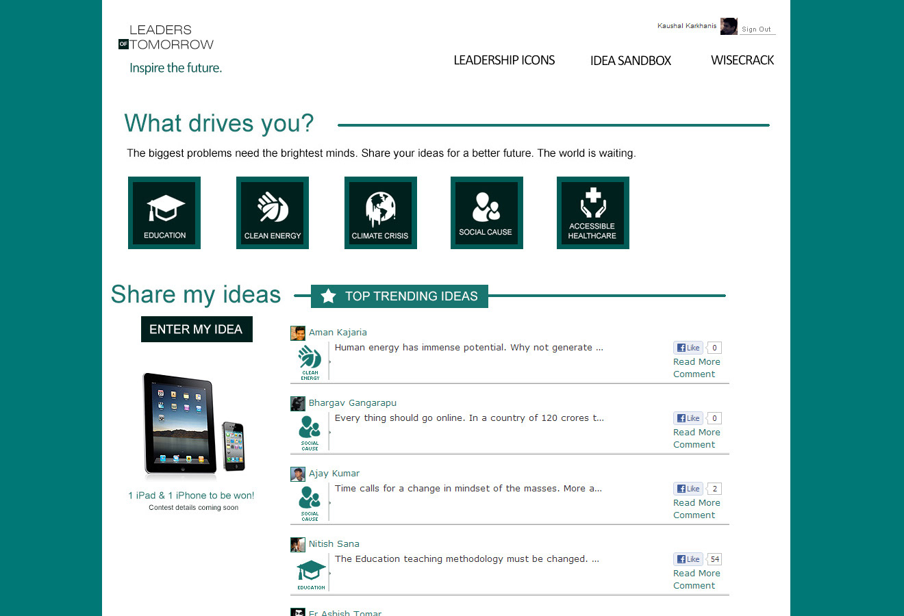Click Education icon beside Nitish Sana's idea

[x=311, y=574]
